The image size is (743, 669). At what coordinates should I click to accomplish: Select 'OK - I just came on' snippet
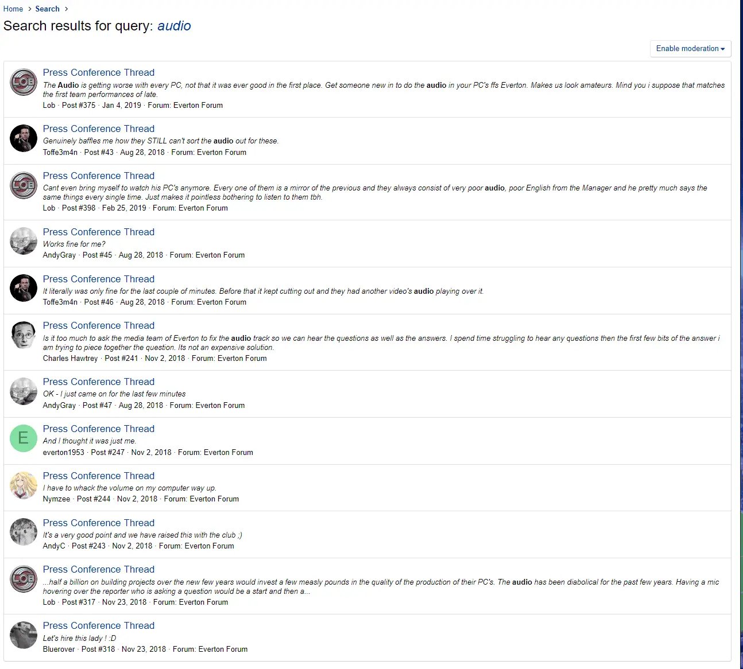pos(114,394)
